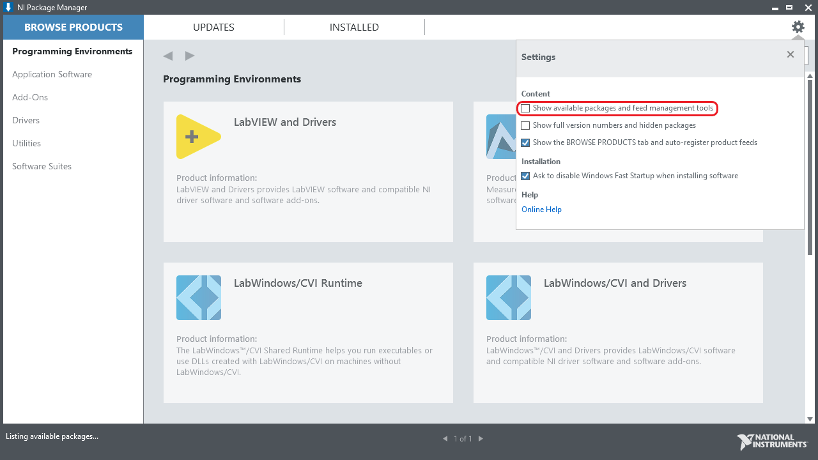Click the National Instruments logo

[x=772, y=441]
